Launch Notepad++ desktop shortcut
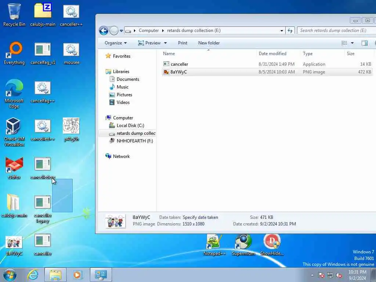 point(214,245)
